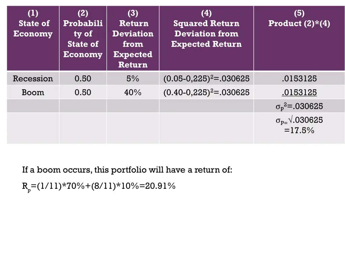Select the variance σP²=.030625 cell

coord(299,106)
